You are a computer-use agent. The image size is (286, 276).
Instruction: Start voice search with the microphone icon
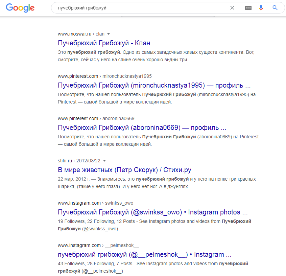[x=261, y=8]
